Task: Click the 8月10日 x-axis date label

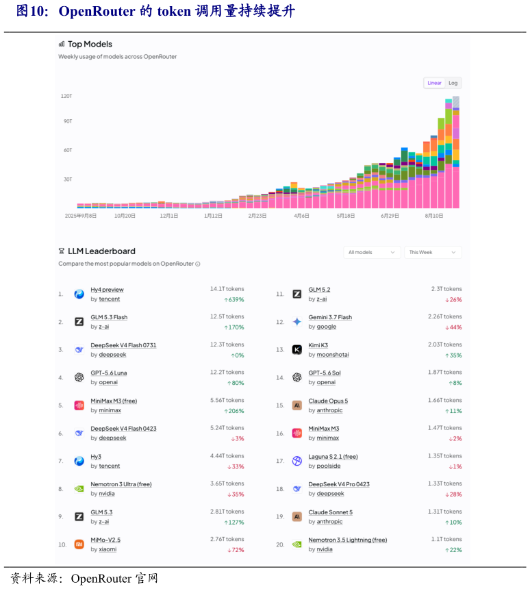Action: pyautogui.click(x=434, y=216)
